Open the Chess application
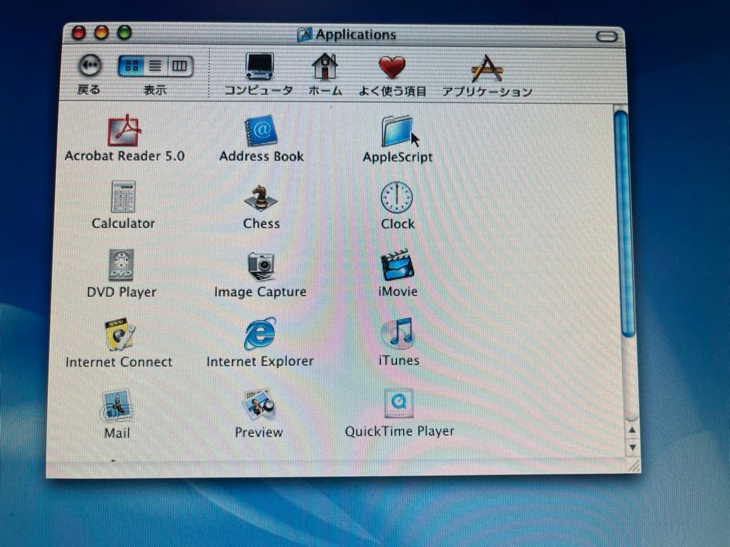This screenshot has height=547, width=730. click(261, 198)
